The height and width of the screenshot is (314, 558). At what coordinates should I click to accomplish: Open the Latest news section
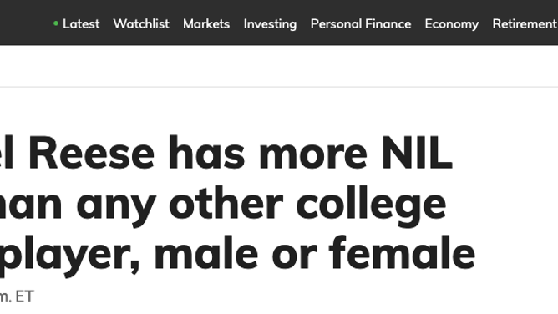81,24
